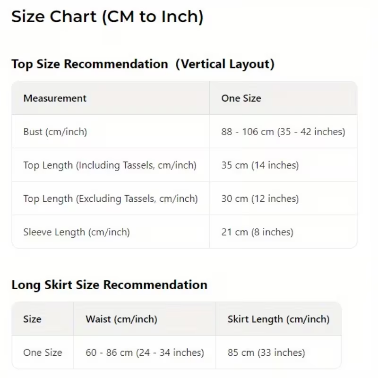Select Top Length Excluding Tassels label

coord(111,199)
